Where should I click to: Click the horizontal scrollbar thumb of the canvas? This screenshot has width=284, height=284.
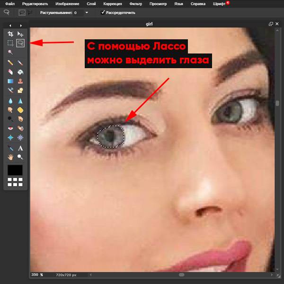(x=181, y=275)
